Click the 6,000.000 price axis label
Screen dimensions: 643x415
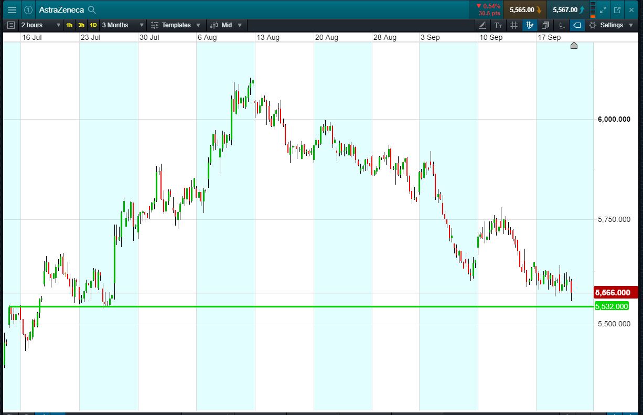click(x=614, y=120)
